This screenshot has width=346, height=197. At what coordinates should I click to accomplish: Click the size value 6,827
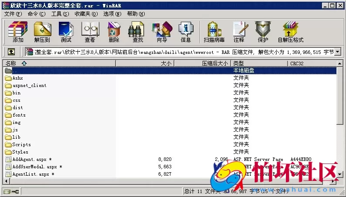tap(165, 174)
